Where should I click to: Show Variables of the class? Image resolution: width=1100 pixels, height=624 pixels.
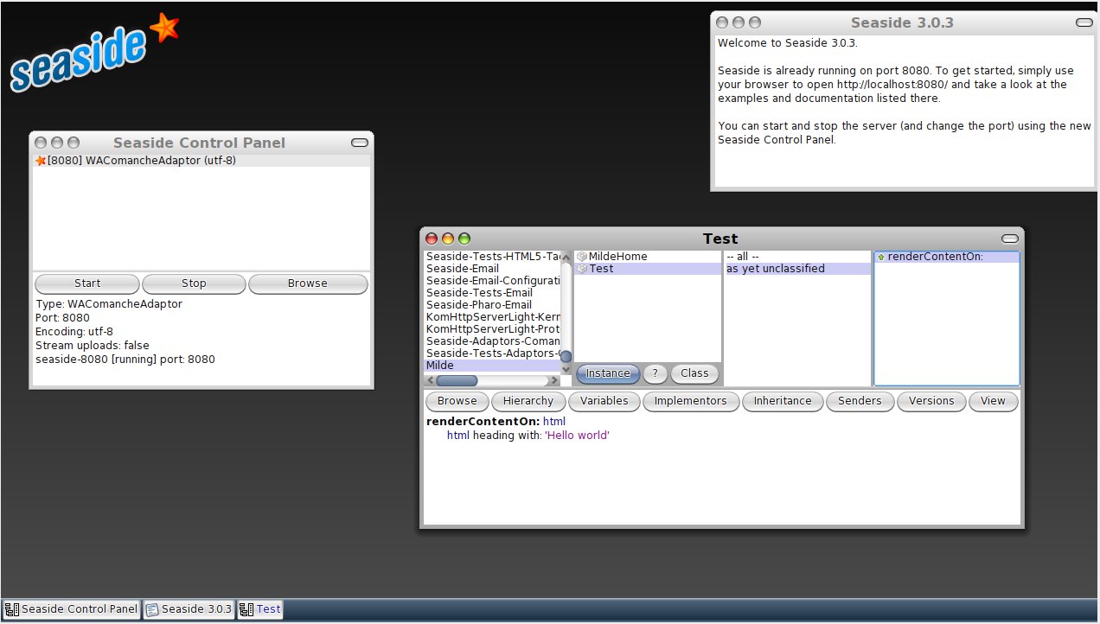coord(604,401)
